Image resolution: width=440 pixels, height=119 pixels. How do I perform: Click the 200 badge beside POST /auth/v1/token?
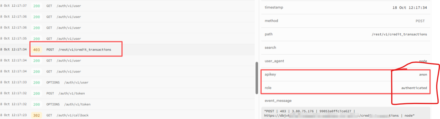pos(36,93)
